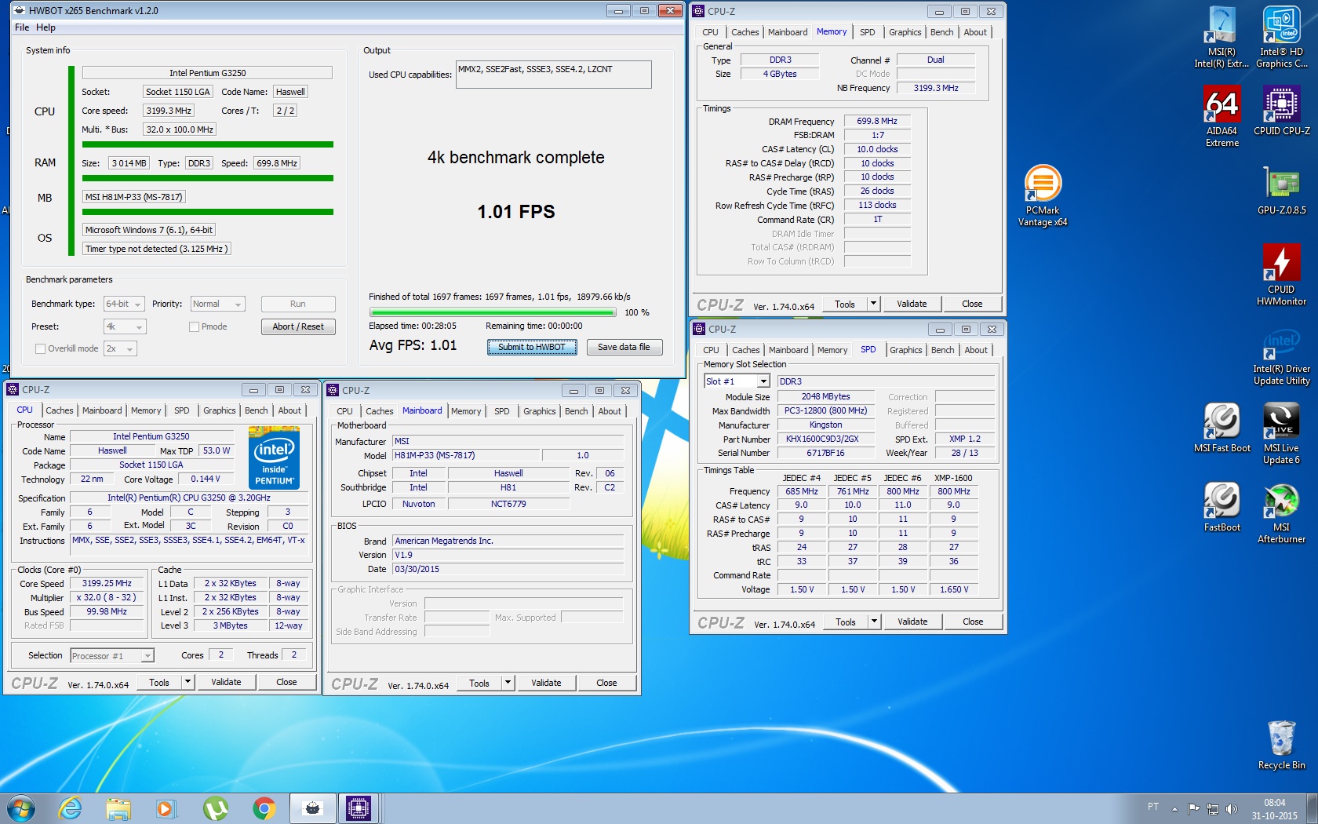Click the network icon in system tray
Screen dimensions: 1318x824
[x=1213, y=808]
